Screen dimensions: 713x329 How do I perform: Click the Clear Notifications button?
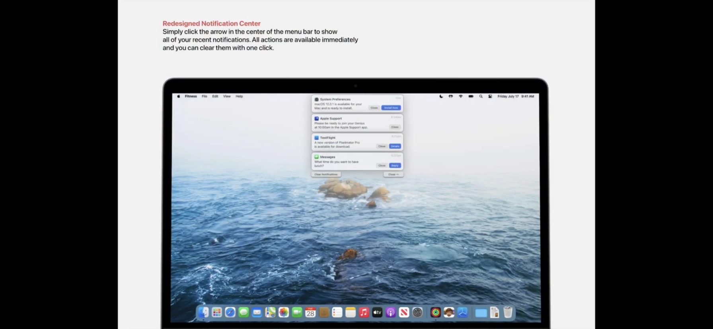pyautogui.click(x=326, y=174)
